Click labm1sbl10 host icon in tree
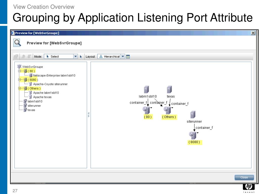 click(25, 101)
